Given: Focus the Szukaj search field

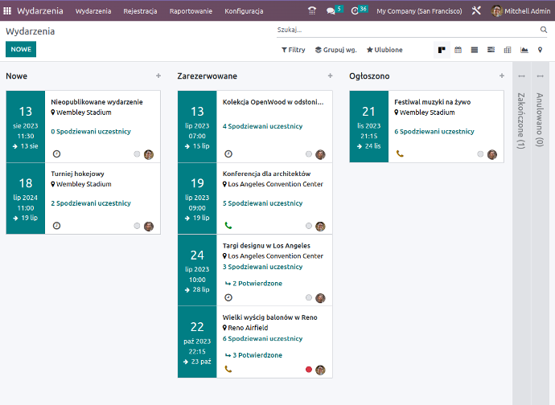Looking at the screenshot, I should 407,30.
